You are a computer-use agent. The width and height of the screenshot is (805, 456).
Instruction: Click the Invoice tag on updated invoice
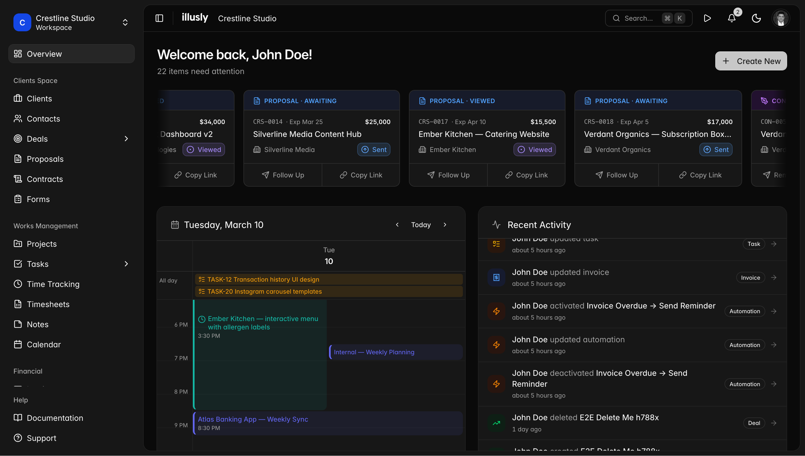click(x=750, y=277)
